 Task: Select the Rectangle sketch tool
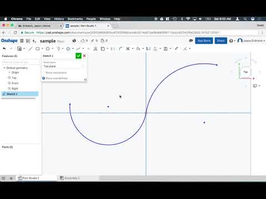tap(38, 49)
